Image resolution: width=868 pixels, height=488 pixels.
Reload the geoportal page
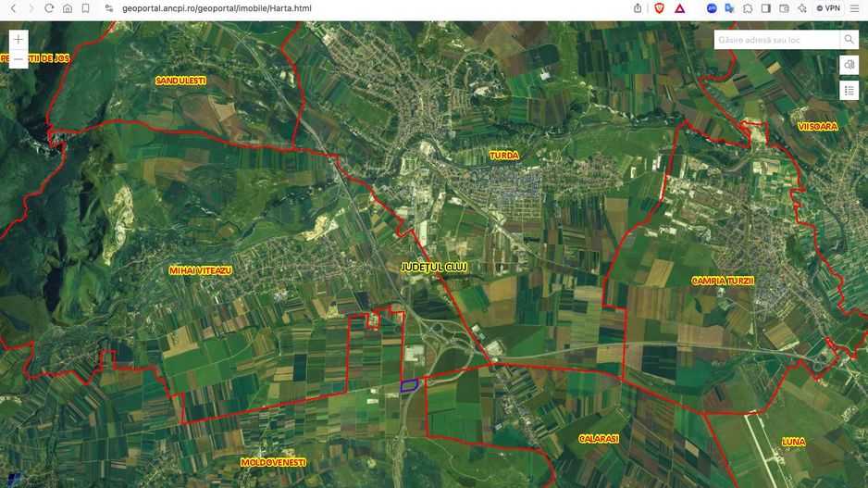point(49,8)
